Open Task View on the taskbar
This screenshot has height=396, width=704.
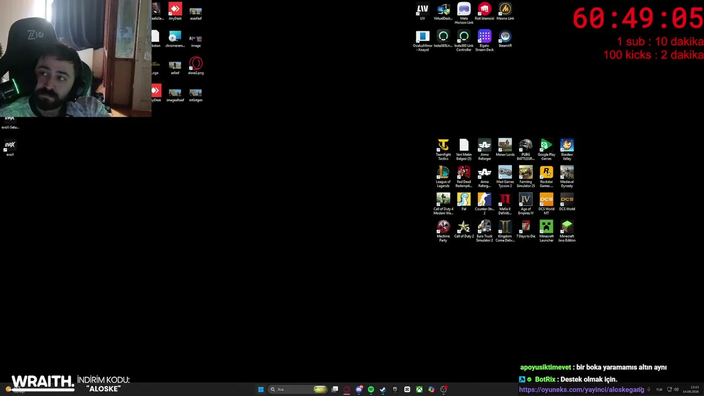click(x=334, y=389)
